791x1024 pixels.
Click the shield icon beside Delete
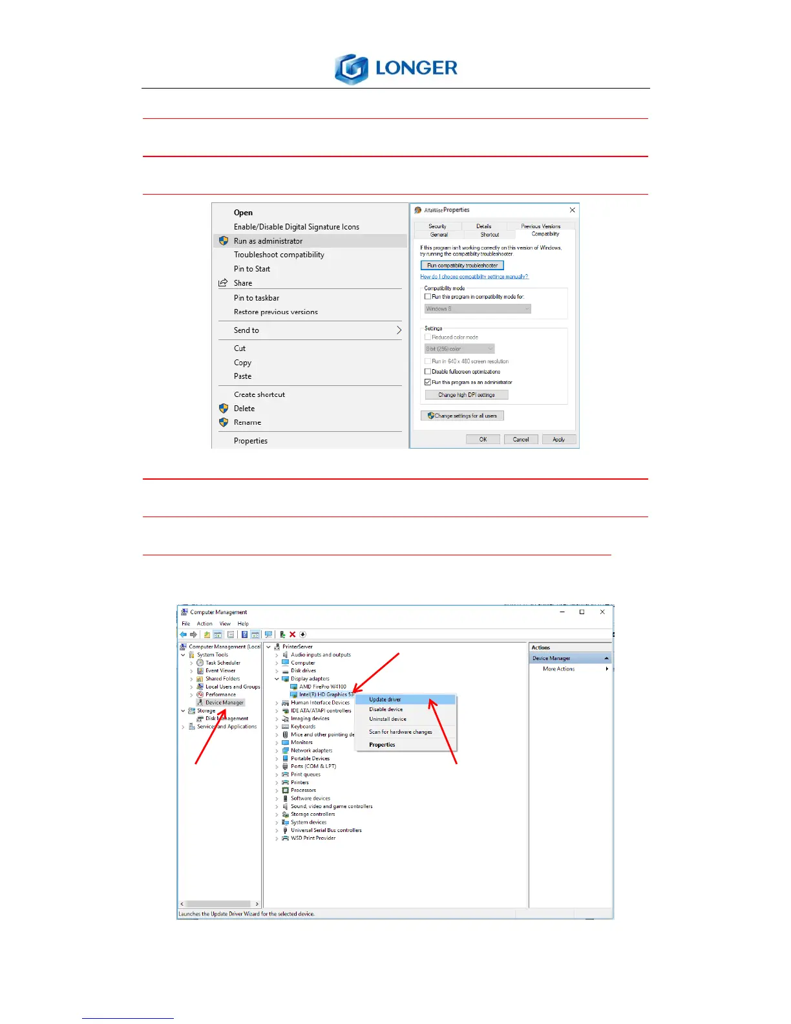pos(224,409)
